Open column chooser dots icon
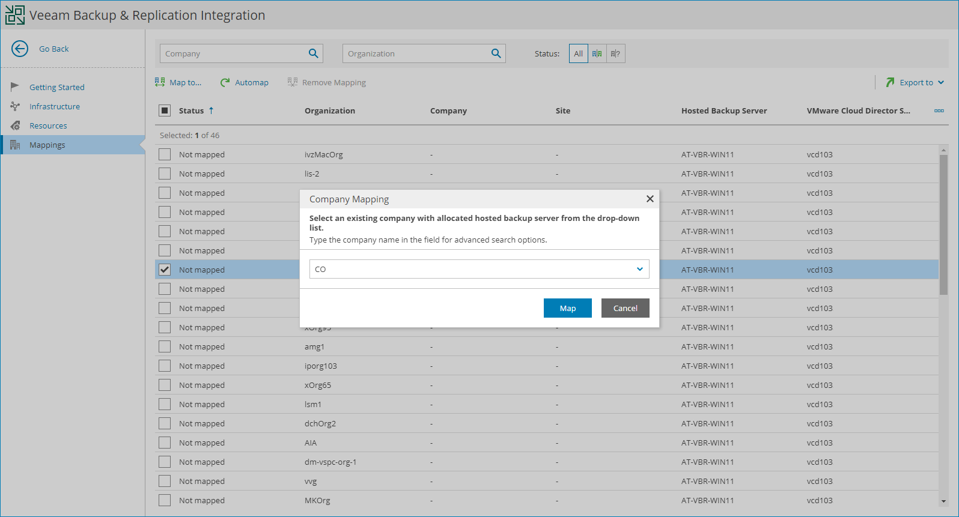Screen dimensions: 959x517 point(939,110)
